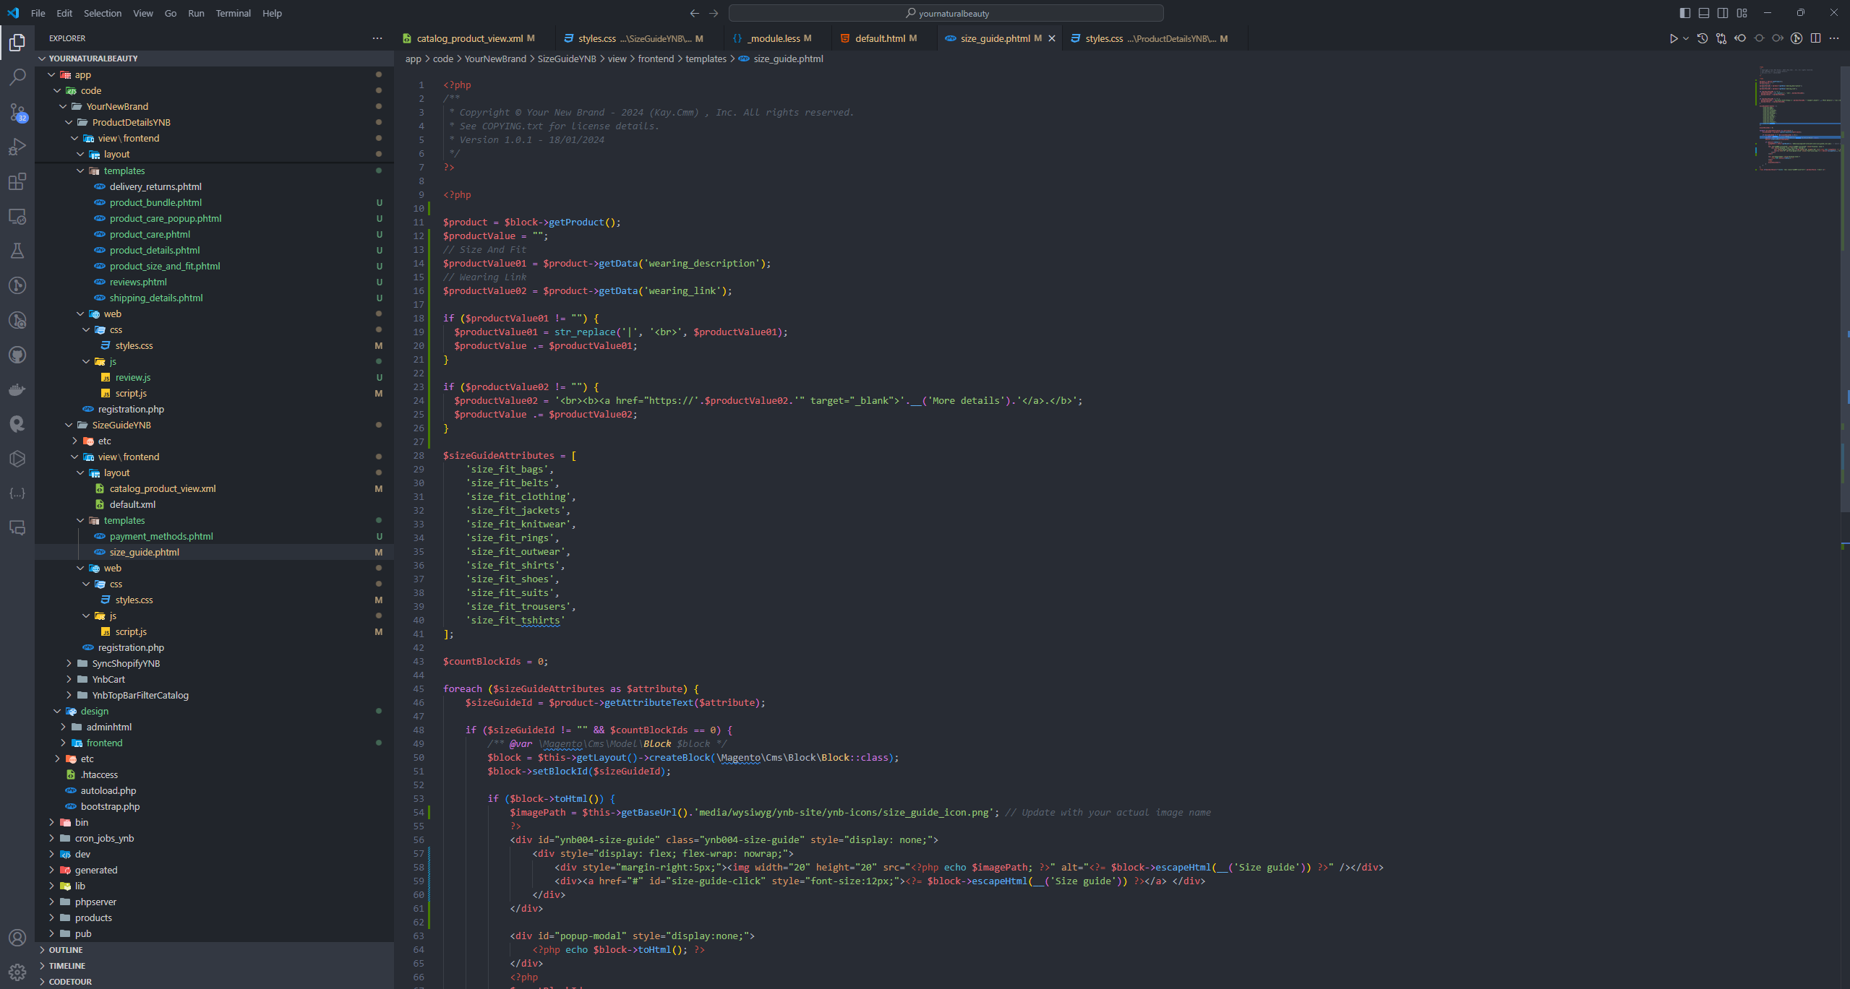The width and height of the screenshot is (1850, 989).
Task: Open the Terminal menu
Action: [x=233, y=13]
